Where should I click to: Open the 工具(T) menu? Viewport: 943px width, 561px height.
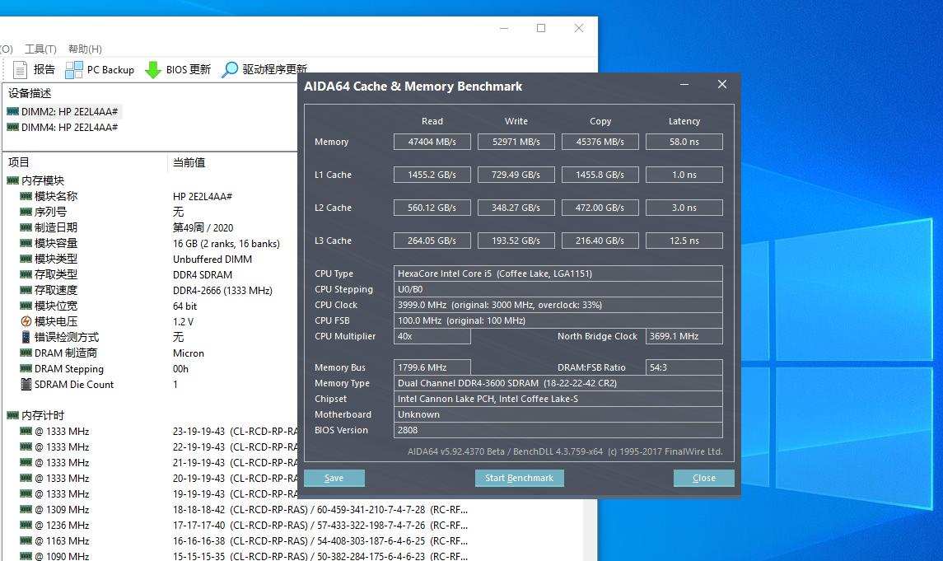pos(40,49)
